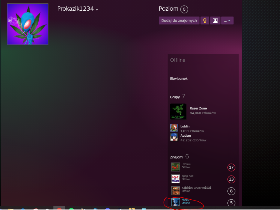
Task: Open the Lublin group name link
Action: pyautogui.click(x=185, y=126)
